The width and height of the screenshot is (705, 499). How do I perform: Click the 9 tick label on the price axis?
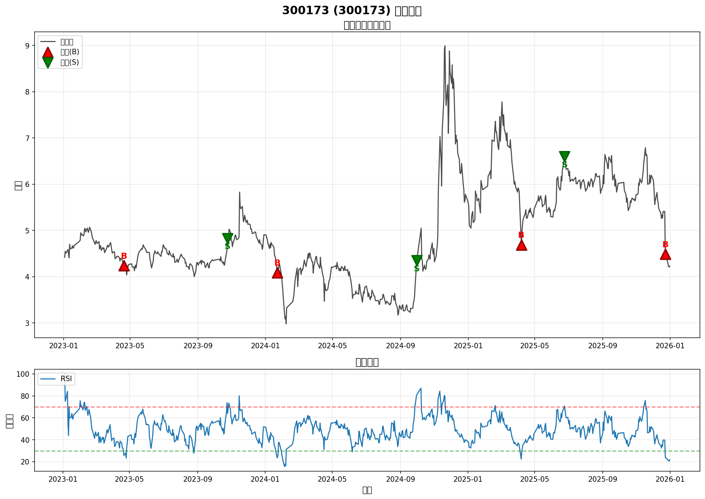(28, 46)
